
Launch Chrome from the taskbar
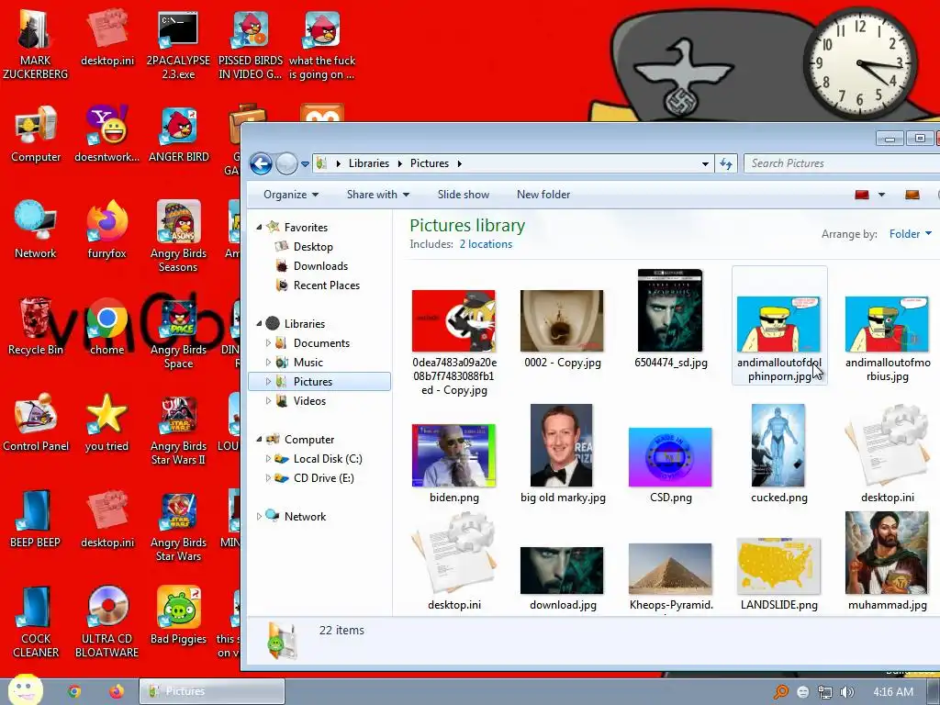click(73, 691)
